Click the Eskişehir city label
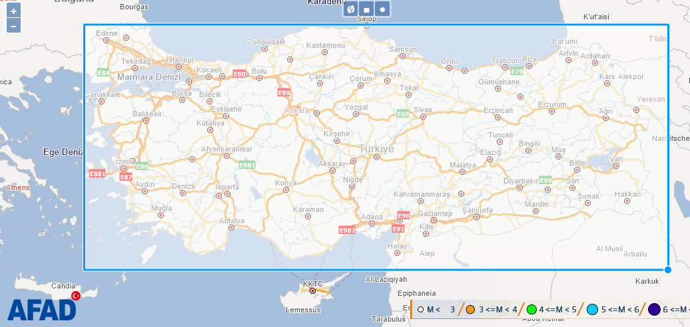Viewport: 690px width, 327px height. [x=226, y=109]
